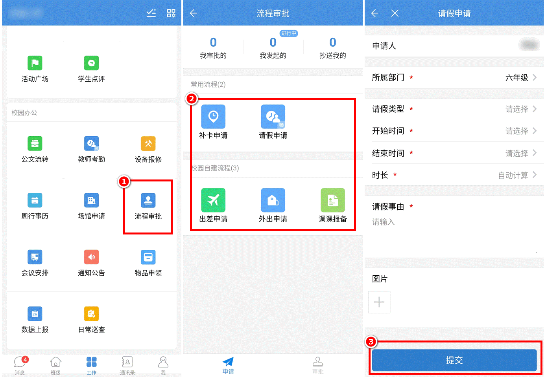This screenshot has width=546, height=379.
Task: Tap the grid view icon in header
Action: pyautogui.click(x=171, y=13)
